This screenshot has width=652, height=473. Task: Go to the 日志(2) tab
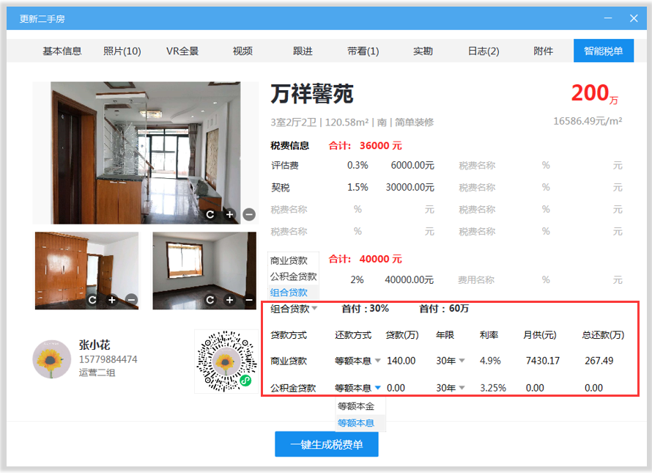point(484,51)
